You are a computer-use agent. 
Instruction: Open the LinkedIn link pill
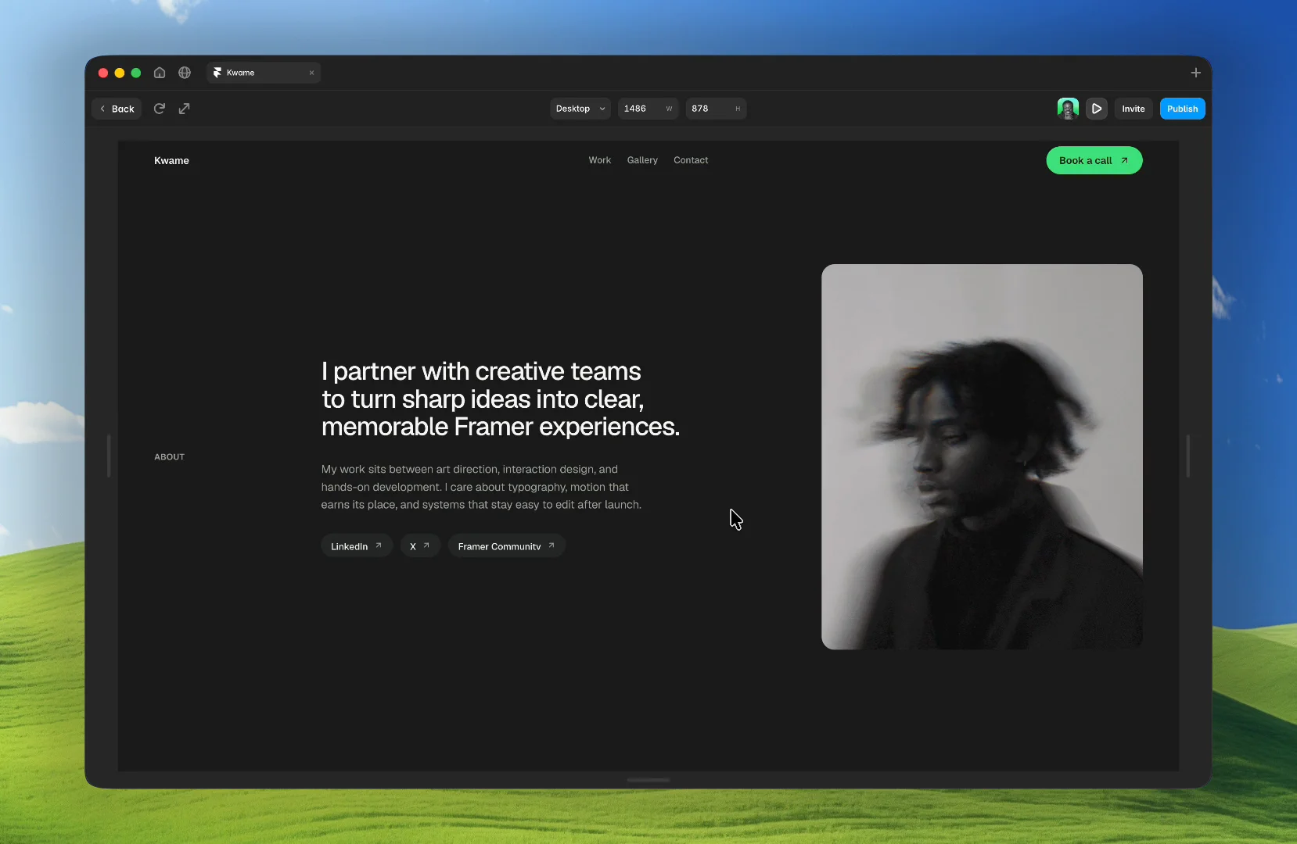(x=357, y=546)
